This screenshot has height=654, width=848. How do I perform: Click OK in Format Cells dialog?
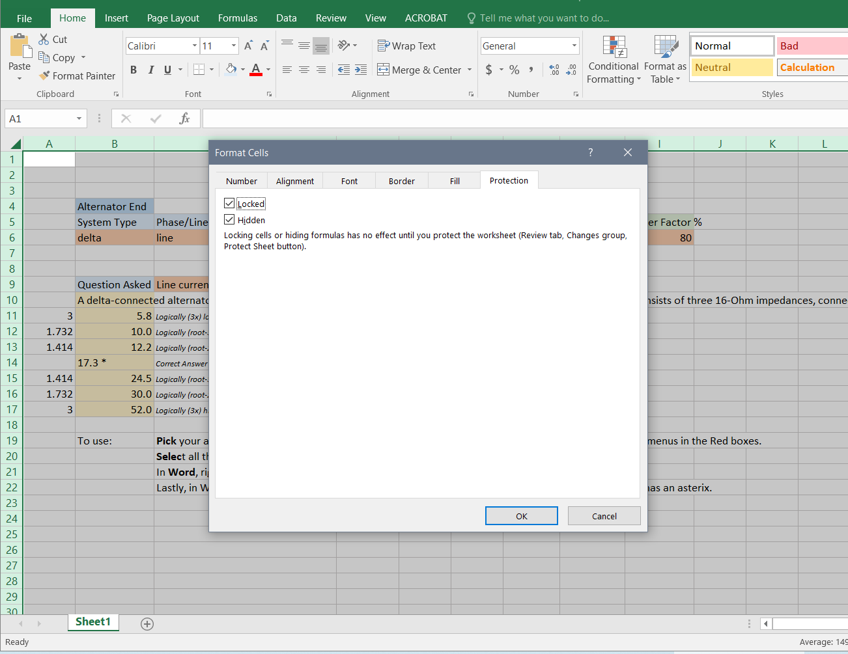tap(522, 516)
